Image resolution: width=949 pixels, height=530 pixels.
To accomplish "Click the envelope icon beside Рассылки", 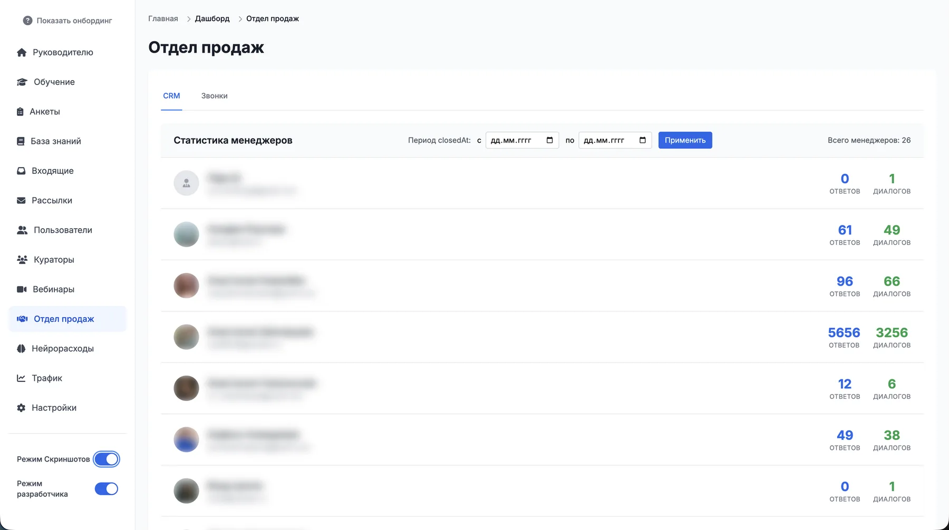I will [x=21, y=200].
